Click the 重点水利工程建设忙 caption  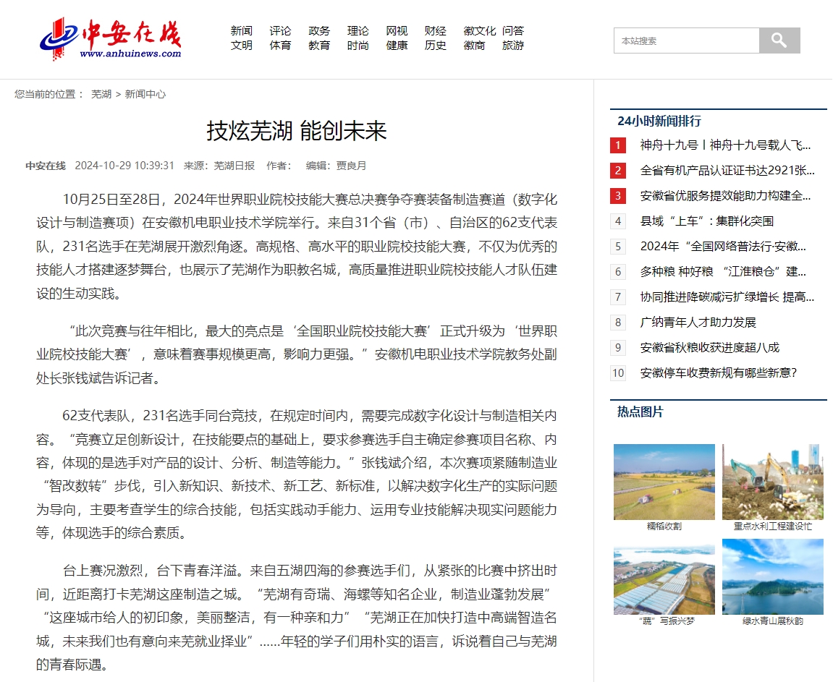(x=773, y=527)
